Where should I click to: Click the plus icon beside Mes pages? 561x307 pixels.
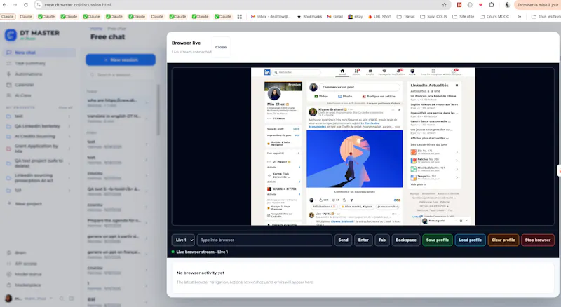(x=299, y=153)
